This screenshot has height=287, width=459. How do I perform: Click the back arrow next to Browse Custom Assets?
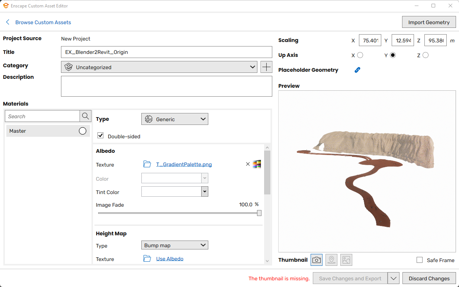coord(7,22)
